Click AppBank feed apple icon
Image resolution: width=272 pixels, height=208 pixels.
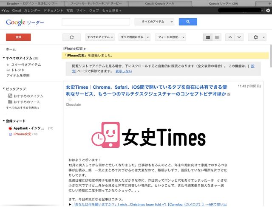coord(10,128)
